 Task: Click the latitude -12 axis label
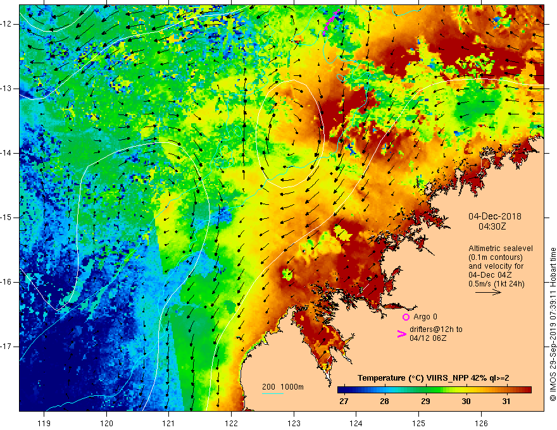point(7,24)
